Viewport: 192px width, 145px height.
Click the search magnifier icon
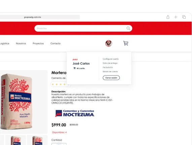pyautogui.click(x=128, y=28)
